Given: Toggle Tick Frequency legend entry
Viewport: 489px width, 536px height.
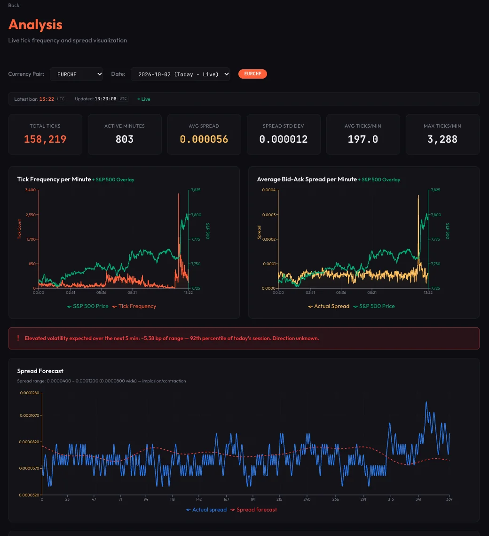Looking at the screenshot, I should pyautogui.click(x=134, y=306).
